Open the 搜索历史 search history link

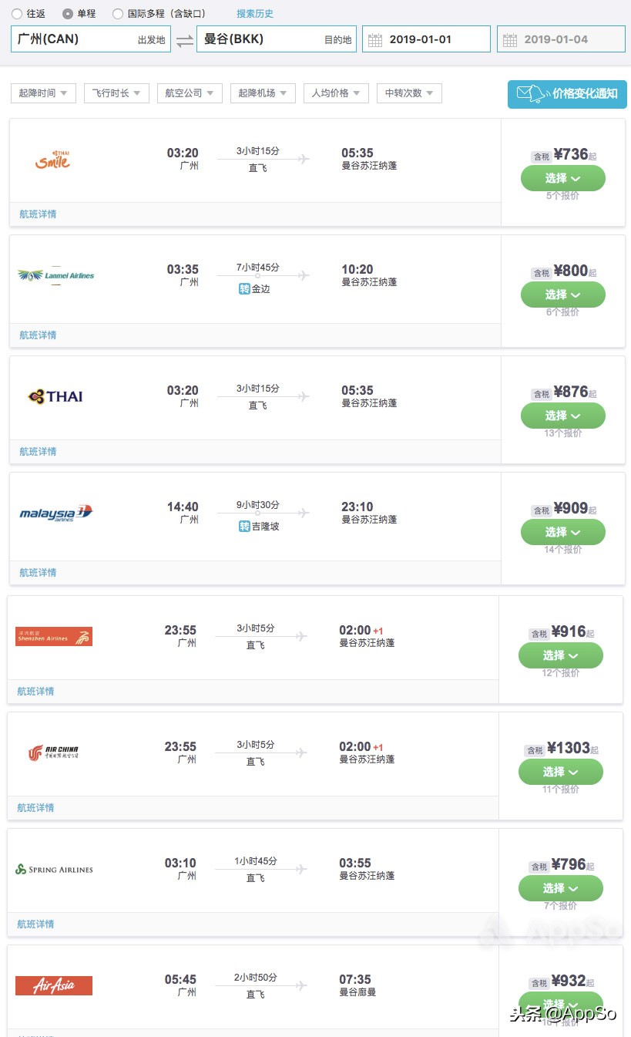click(256, 13)
